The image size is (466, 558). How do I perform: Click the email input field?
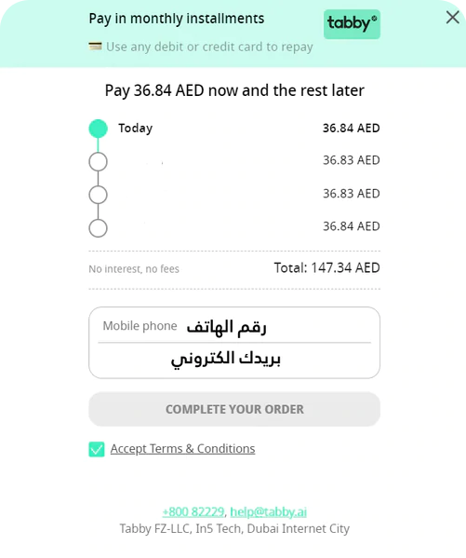[x=234, y=359]
